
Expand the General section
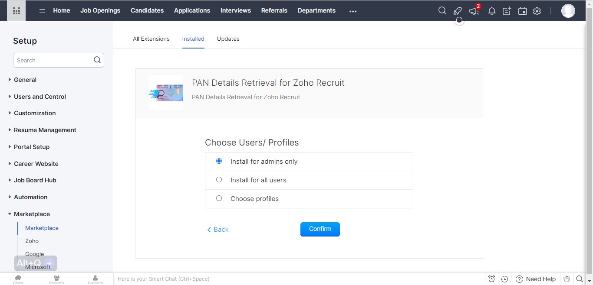[25, 80]
